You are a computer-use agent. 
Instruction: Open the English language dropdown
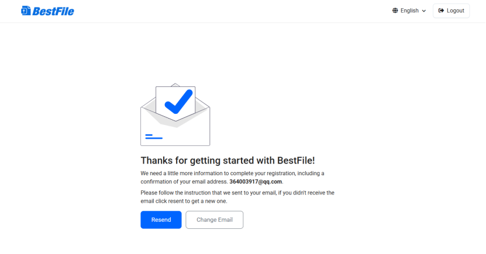click(x=409, y=11)
